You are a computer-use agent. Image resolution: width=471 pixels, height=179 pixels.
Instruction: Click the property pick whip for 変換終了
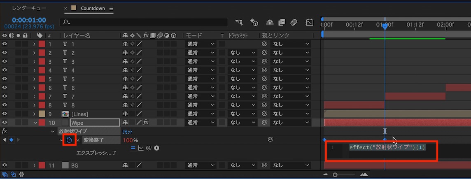pos(270,139)
